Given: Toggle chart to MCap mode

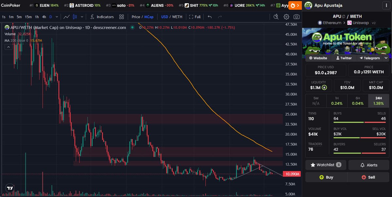Looking at the screenshot, I should pyautogui.click(x=149, y=17).
